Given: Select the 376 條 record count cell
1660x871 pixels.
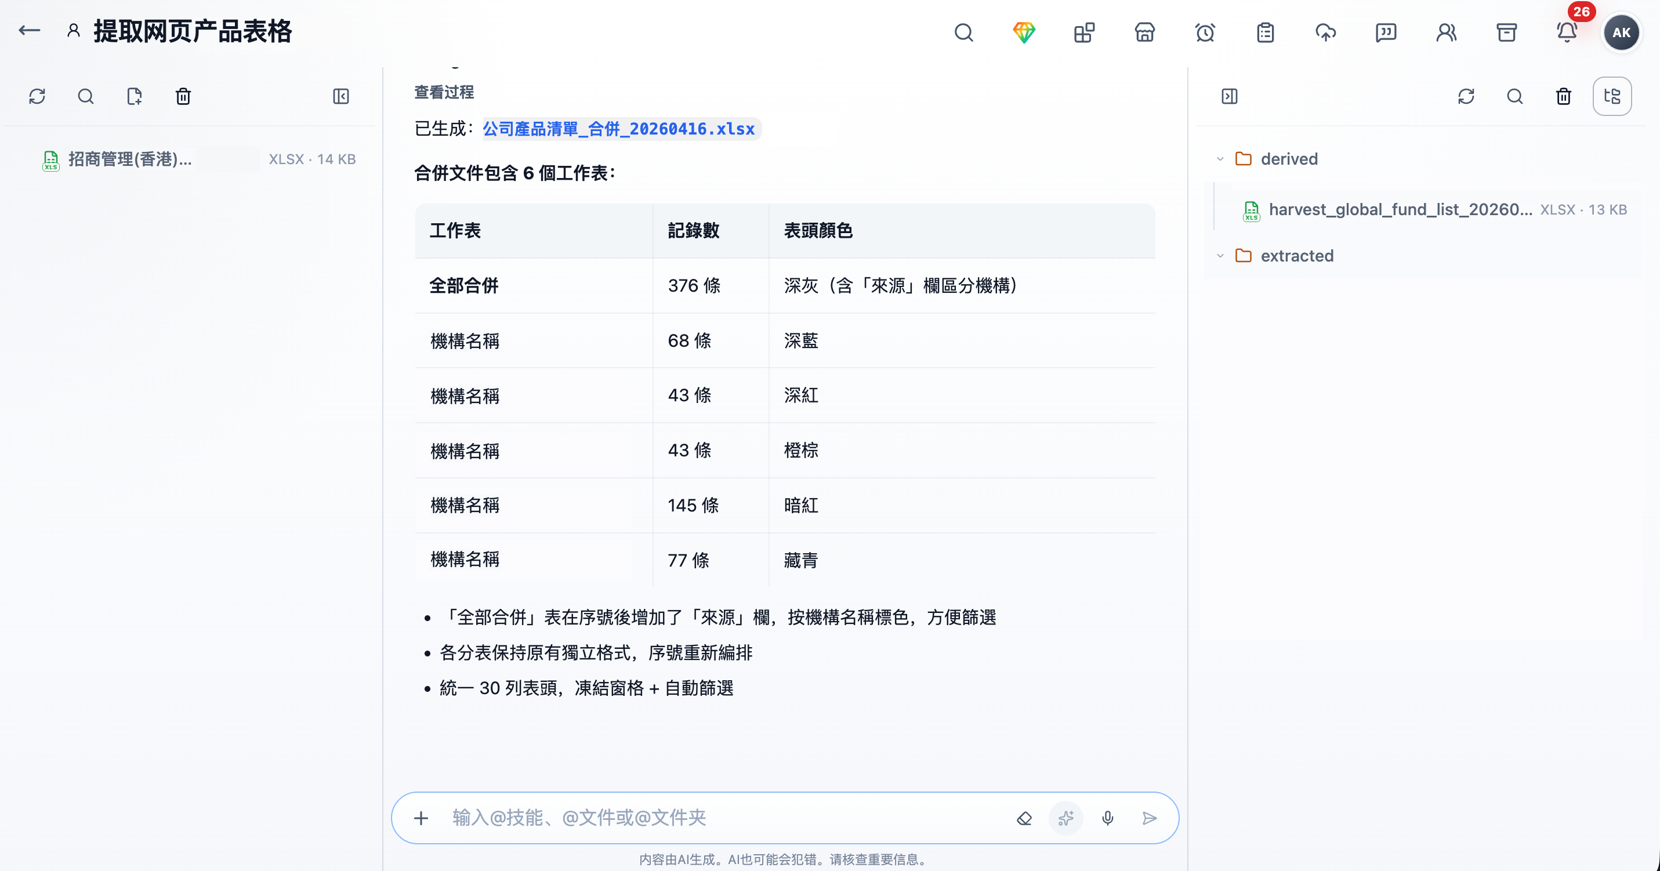Looking at the screenshot, I should (x=711, y=286).
